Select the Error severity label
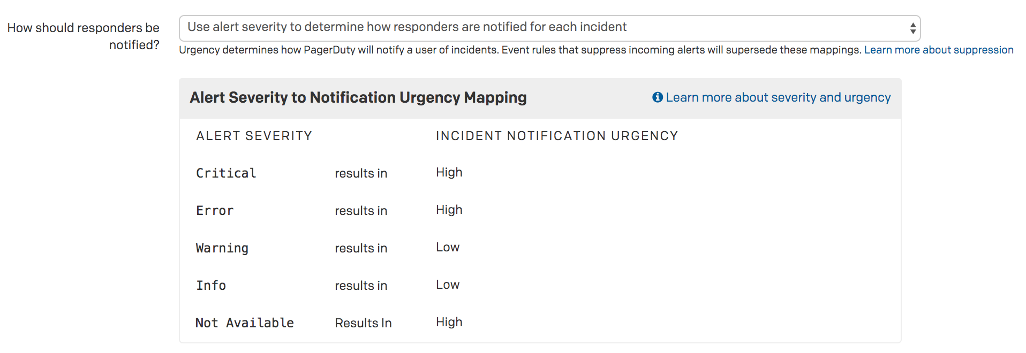Image resolution: width=1026 pixels, height=353 pixels. (215, 211)
